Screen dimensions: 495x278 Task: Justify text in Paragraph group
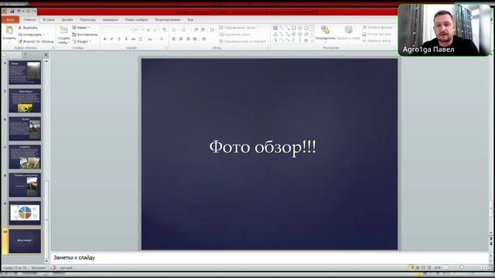[195, 39]
